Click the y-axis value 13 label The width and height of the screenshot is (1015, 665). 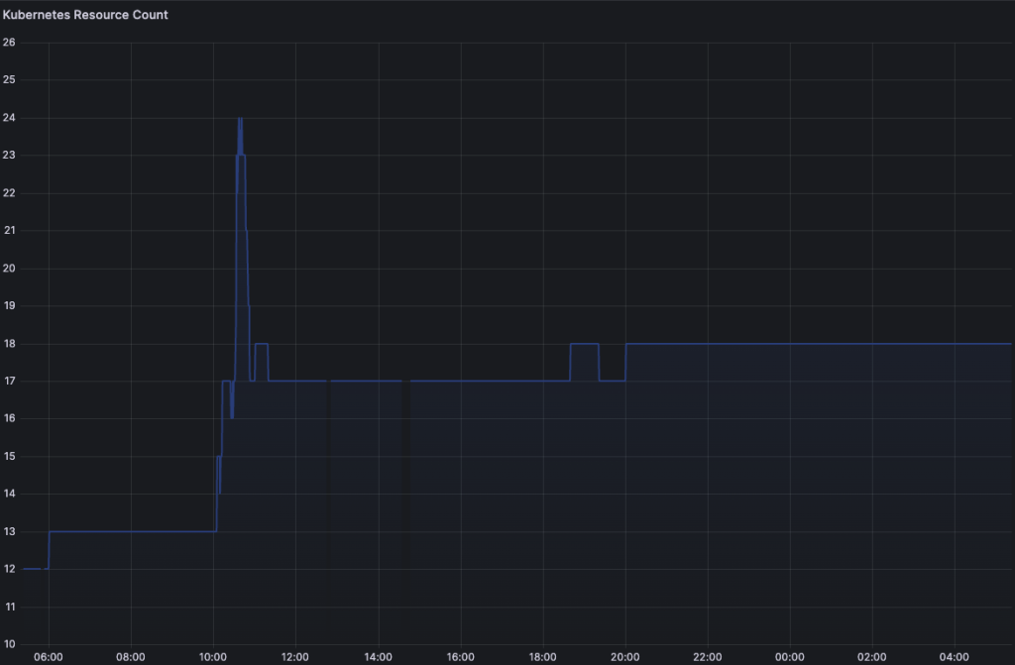pyautogui.click(x=9, y=531)
